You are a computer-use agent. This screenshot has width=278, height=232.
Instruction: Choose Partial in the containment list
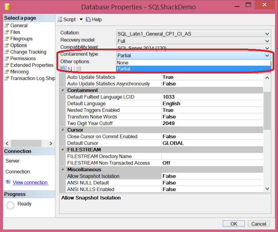194,69
